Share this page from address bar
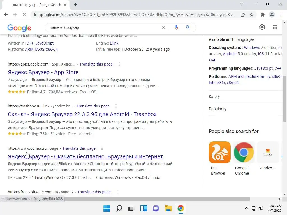Viewport: 287px width, 215px height. click(x=243, y=15)
